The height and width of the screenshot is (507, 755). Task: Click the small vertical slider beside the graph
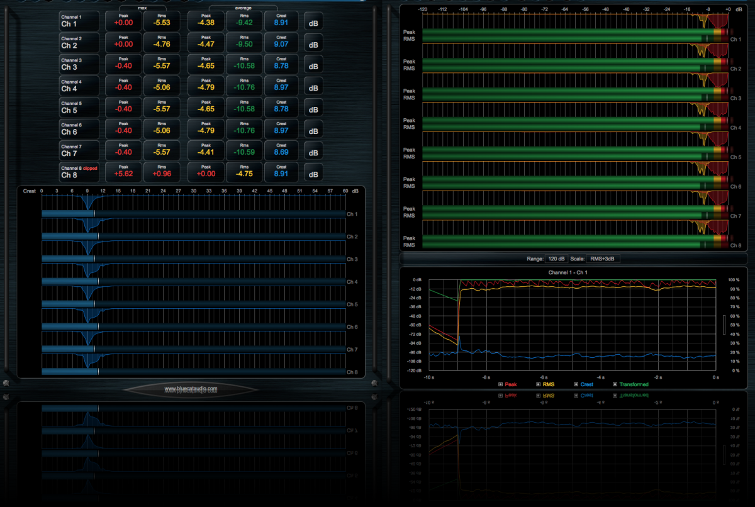coord(724,325)
